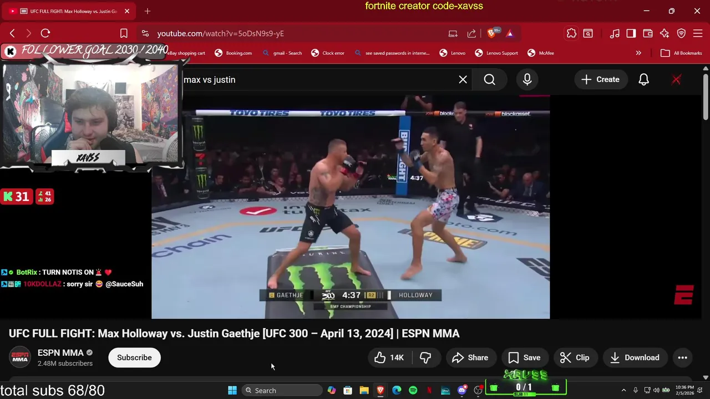Open the All Bookmarks folder
Image resolution: width=710 pixels, height=399 pixels.
point(682,53)
